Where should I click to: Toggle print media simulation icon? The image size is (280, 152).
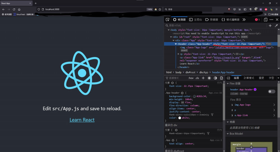point(221,78)
